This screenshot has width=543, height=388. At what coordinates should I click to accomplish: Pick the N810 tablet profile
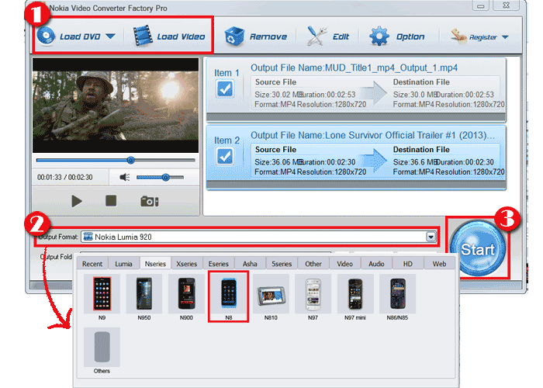point(271,297)
